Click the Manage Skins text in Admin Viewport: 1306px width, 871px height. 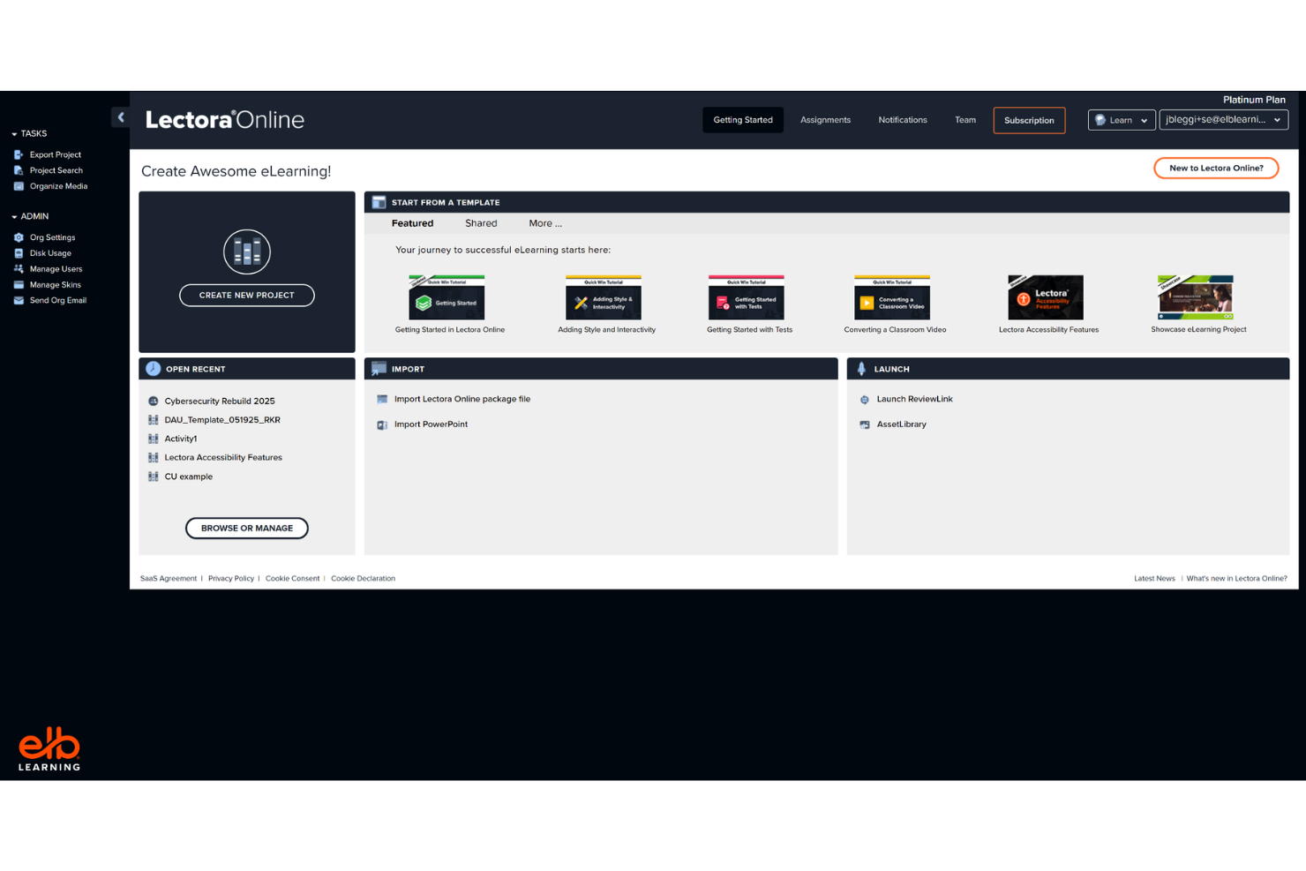pos(56,285)
